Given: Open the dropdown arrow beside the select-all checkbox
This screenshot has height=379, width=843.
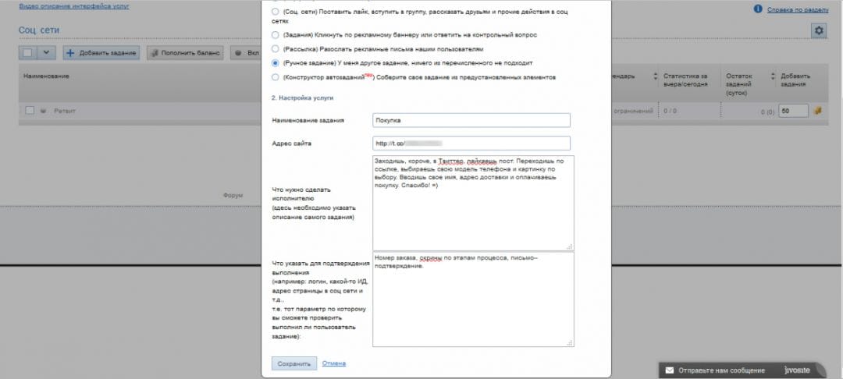Looking at the screenshot, I should 46,52.
